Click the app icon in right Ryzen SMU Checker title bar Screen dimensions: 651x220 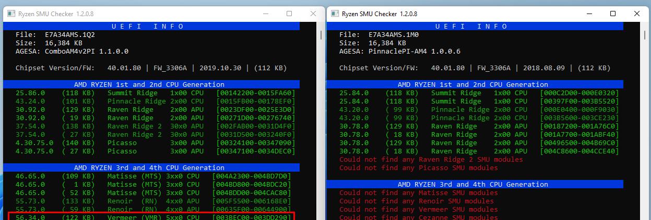coord(334,14)
